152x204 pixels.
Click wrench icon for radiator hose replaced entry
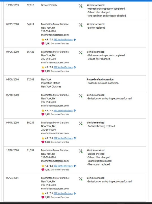point(80,123)
